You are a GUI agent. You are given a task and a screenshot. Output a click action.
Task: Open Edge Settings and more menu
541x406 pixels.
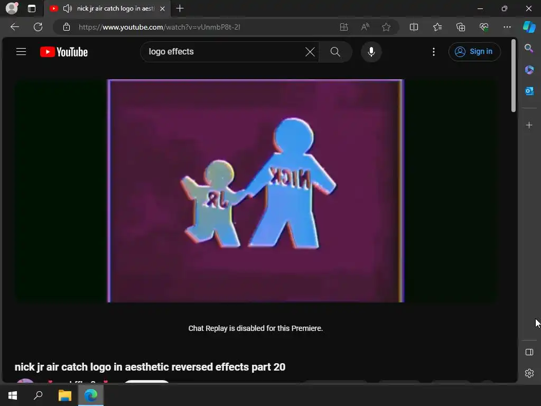tap(507, 27)
